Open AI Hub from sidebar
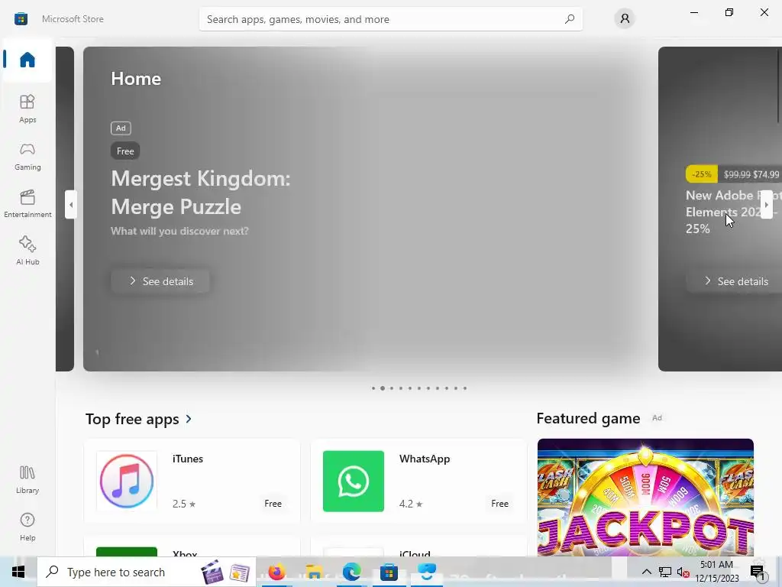 [x=27, y=251]
